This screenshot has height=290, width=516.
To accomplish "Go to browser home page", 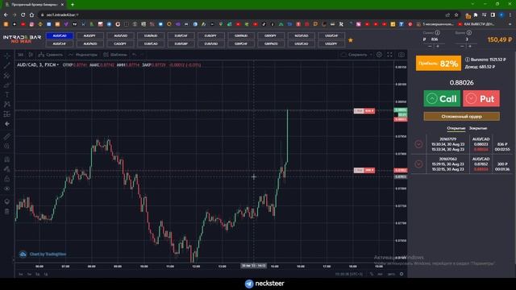I will [31, 14].
